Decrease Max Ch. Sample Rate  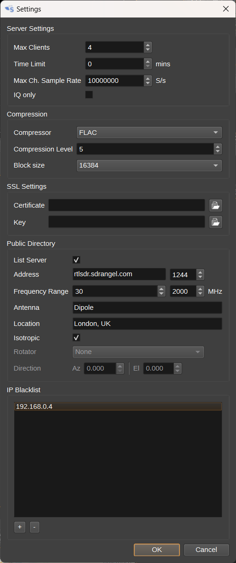pyautogui.click(x=148, y=83)
